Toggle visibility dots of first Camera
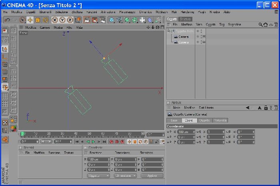 202,37
